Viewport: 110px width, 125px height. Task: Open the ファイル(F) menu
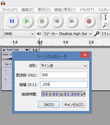[10, 10]
